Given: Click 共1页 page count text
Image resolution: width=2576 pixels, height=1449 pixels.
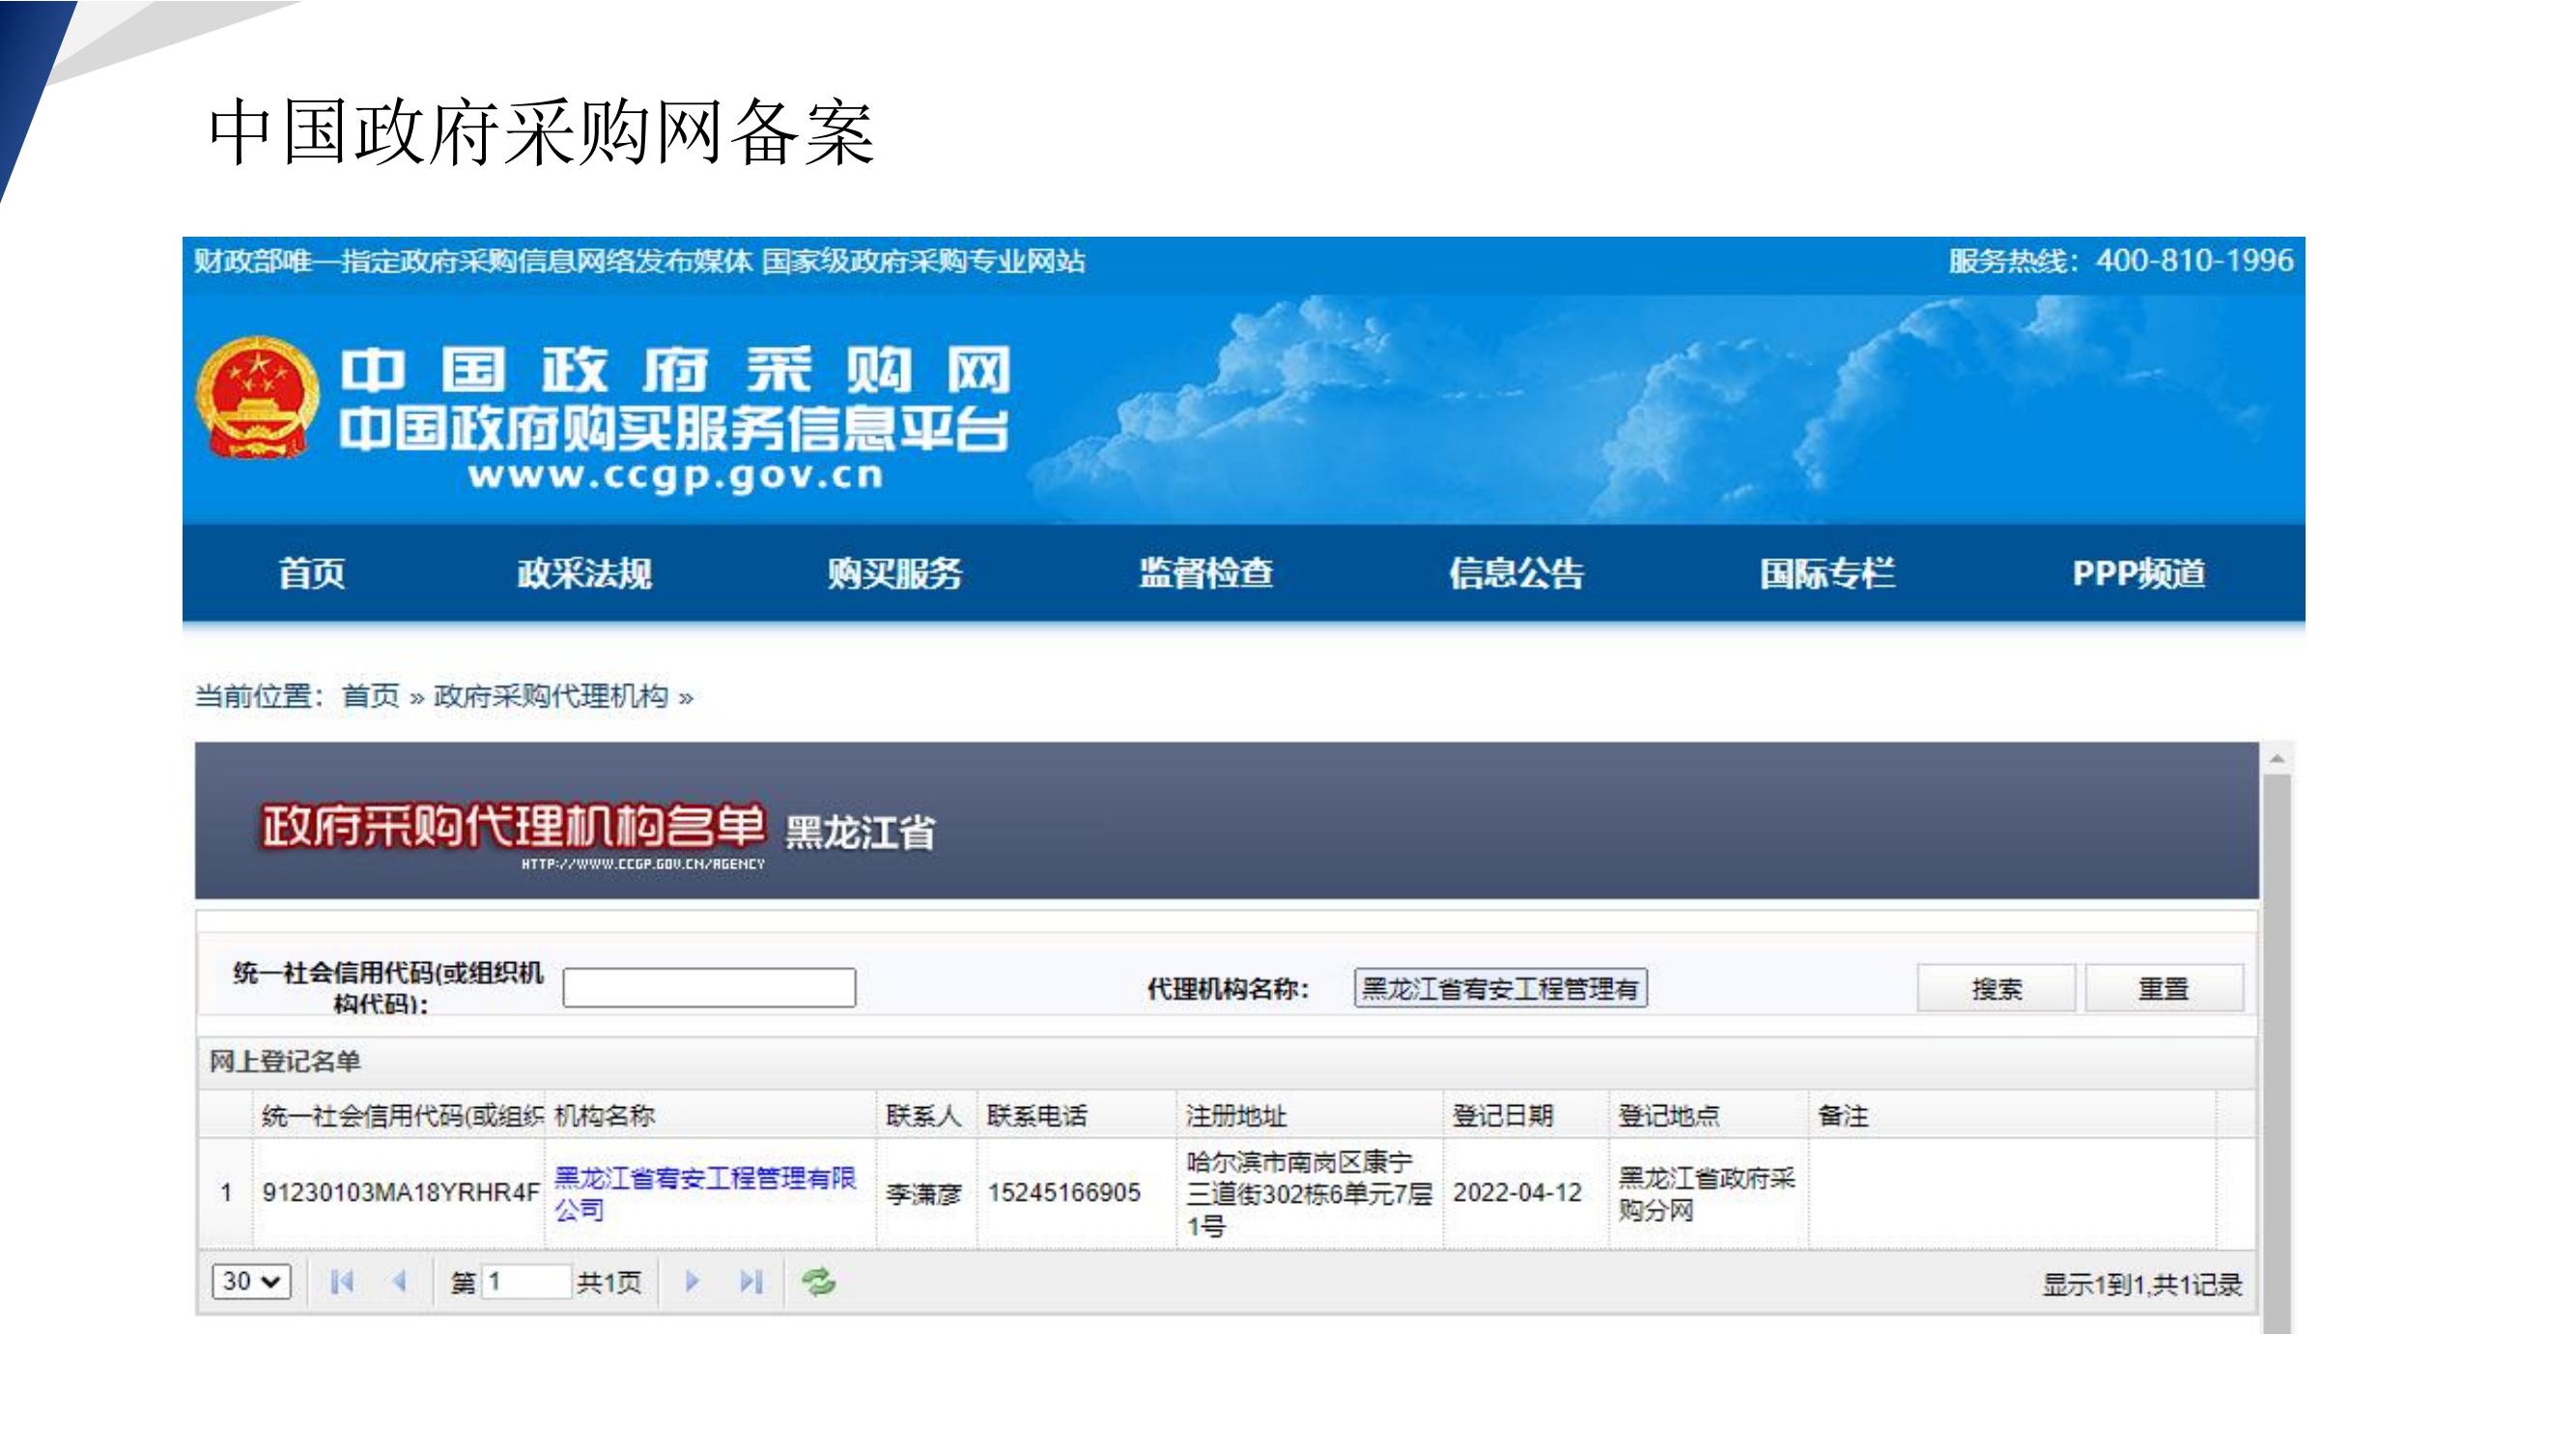Looking at the screenshot, I should click(x=608, y=1283).
